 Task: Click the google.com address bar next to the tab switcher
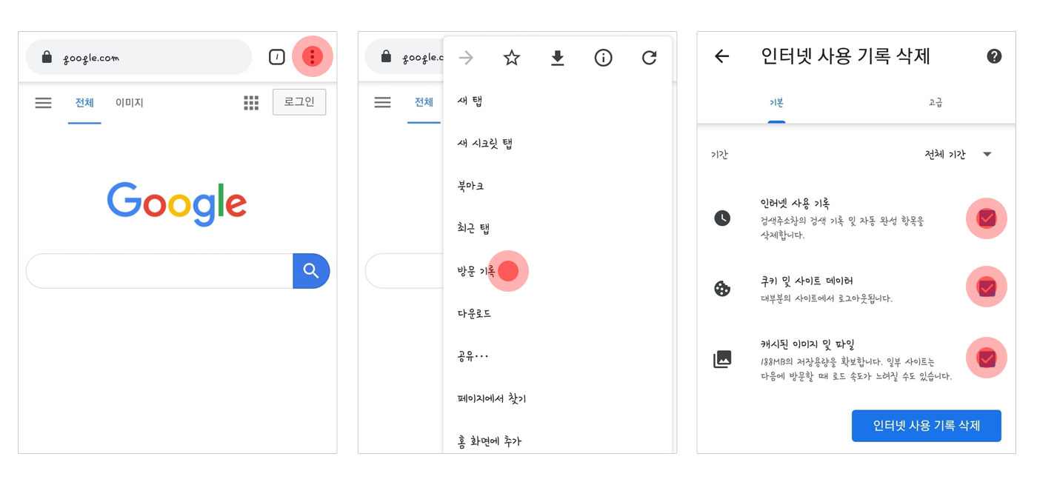click(139, 57)
